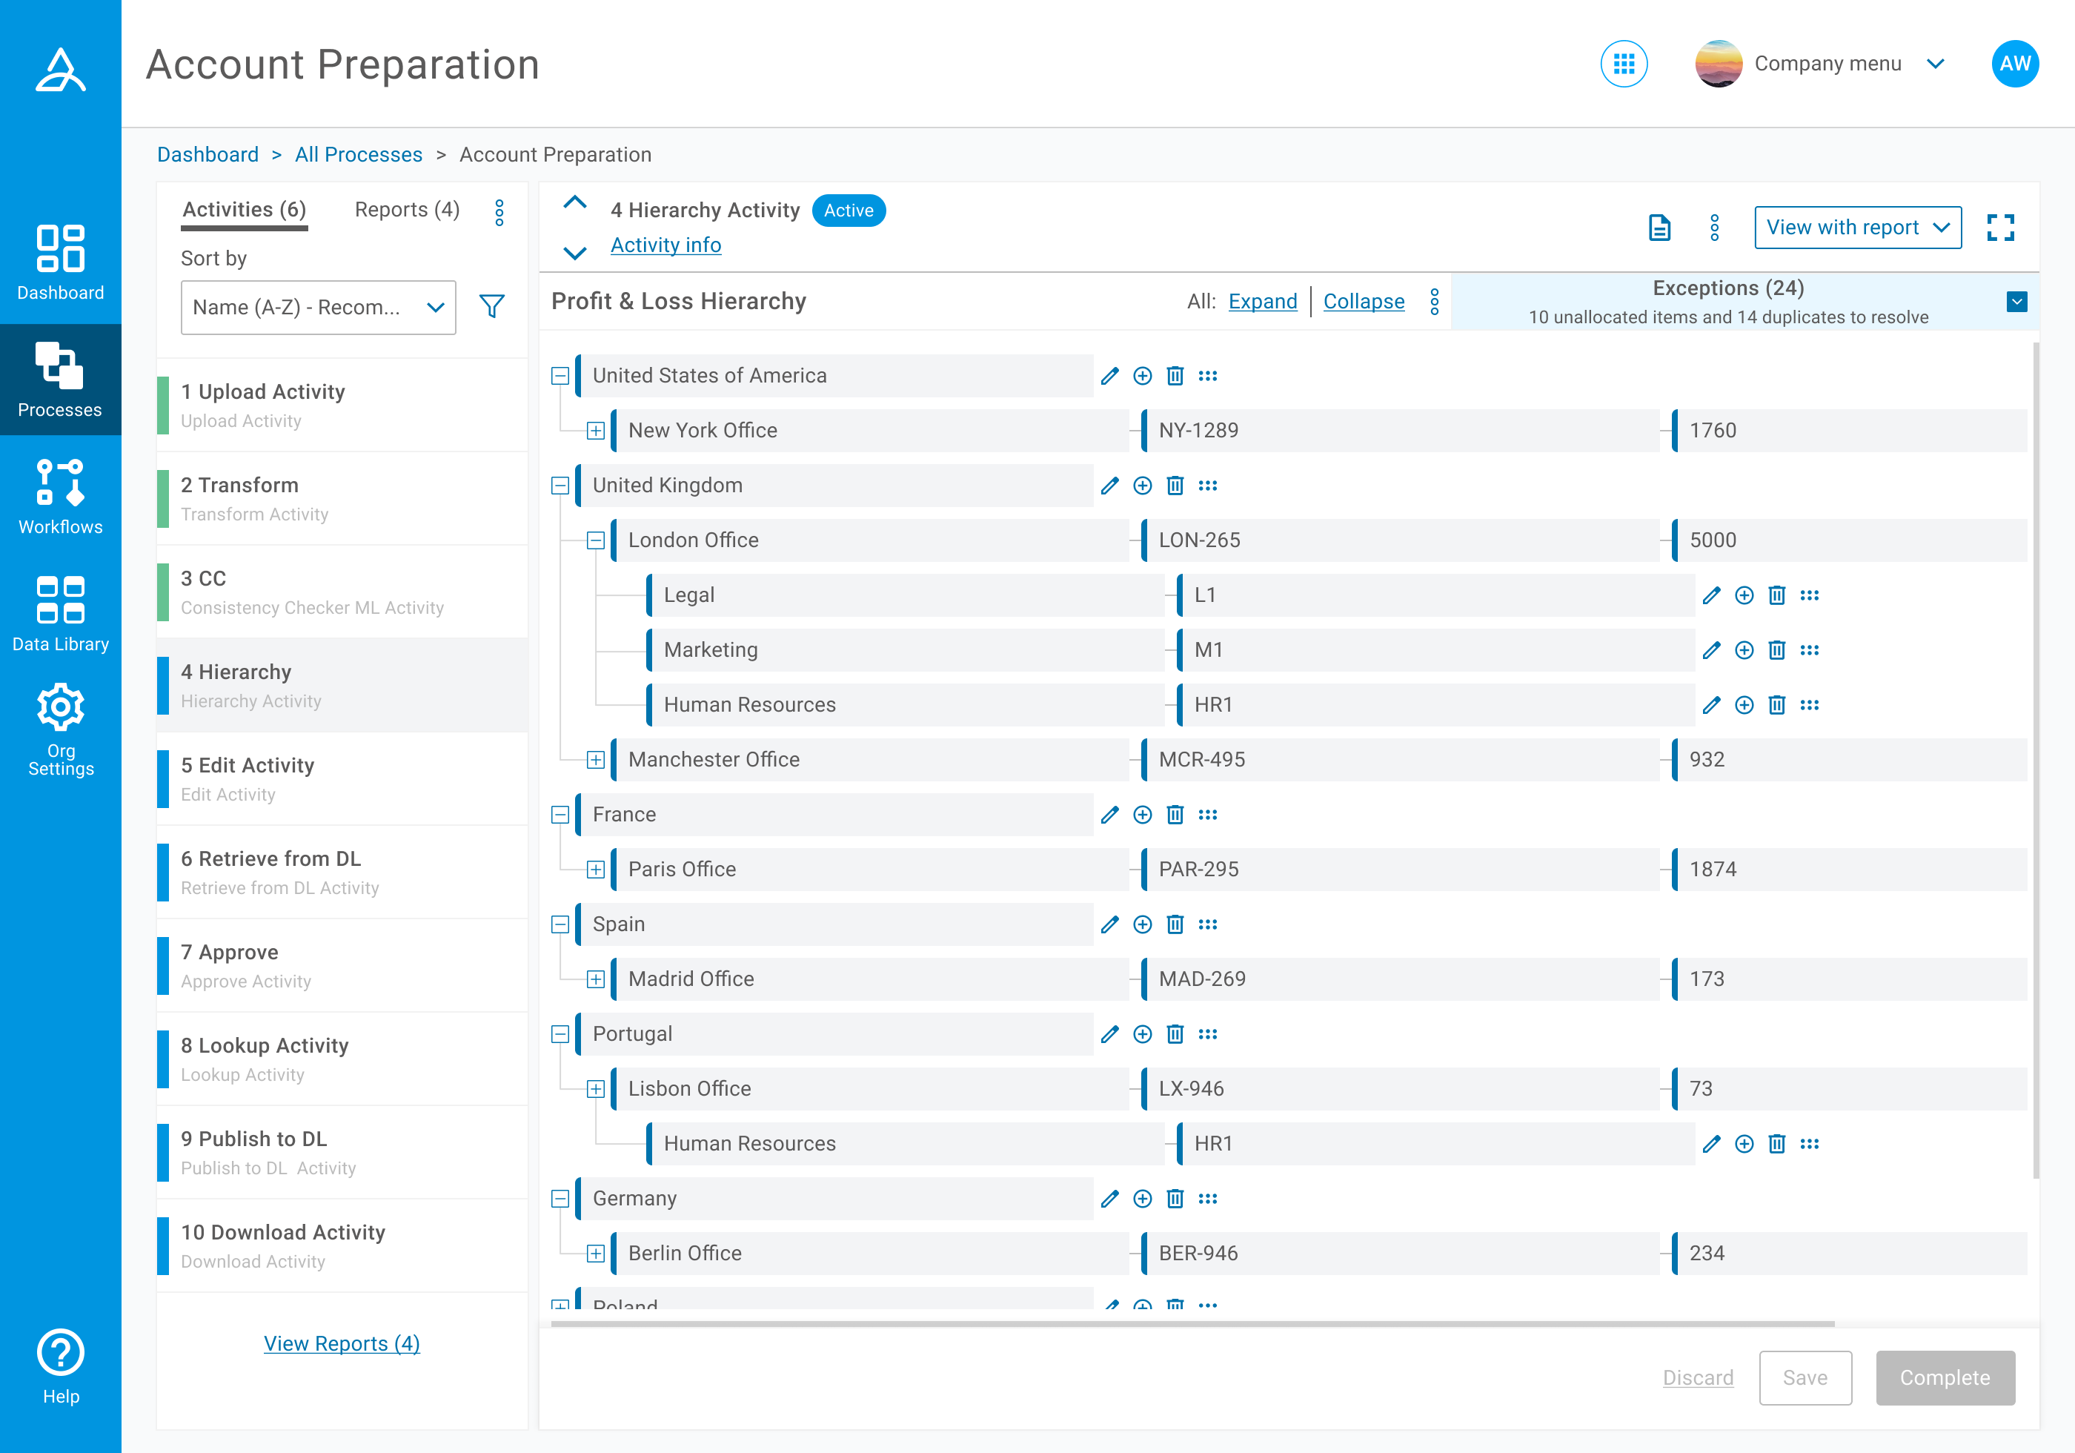2075x1453 pixels.
Task: Expand the Company menu chevron
Action: click(x=1935, y=64)
